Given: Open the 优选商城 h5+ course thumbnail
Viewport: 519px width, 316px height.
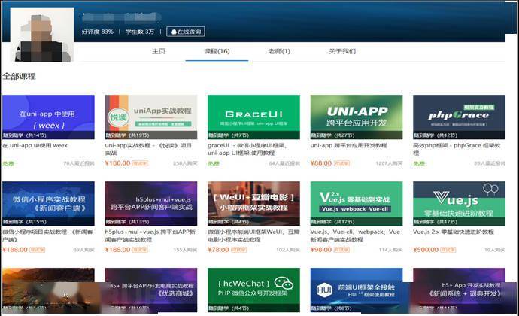Looking at the screenshot, I should (151, 290).
